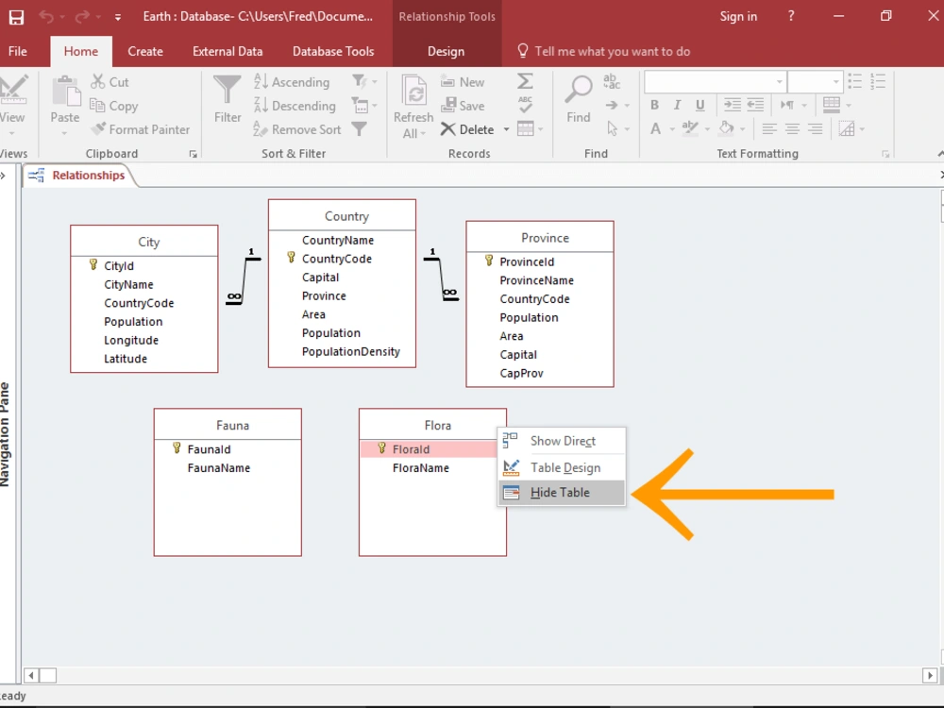Click the Sign in link

click(738, 16)
